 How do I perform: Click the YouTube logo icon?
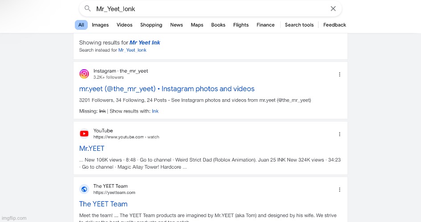[x=84, y=133]
